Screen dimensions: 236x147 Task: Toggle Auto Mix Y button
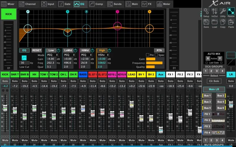220,59
